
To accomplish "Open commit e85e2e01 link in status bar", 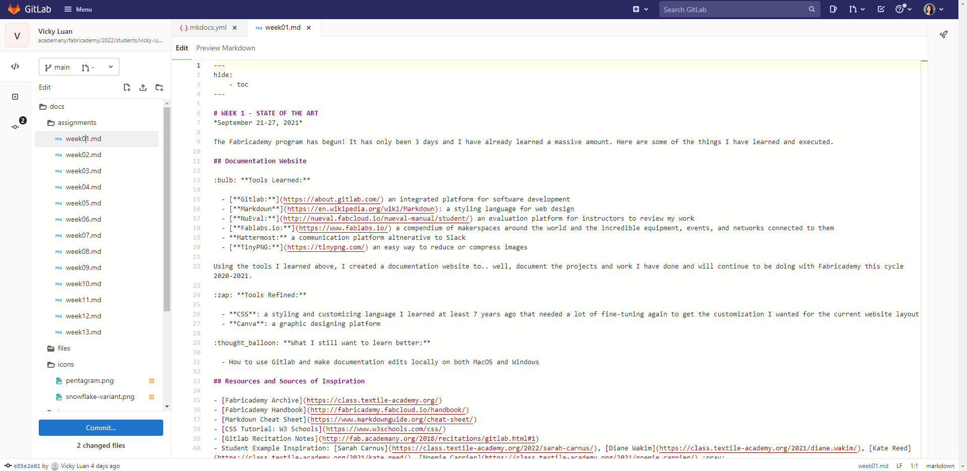I will click(x=27, y=466).
